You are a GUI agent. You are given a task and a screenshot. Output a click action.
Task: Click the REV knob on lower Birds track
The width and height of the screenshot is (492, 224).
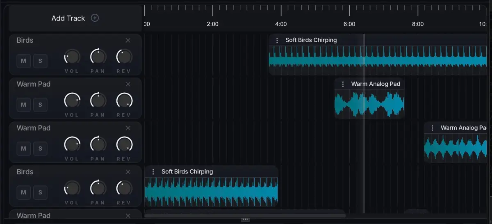coord(124,188)
